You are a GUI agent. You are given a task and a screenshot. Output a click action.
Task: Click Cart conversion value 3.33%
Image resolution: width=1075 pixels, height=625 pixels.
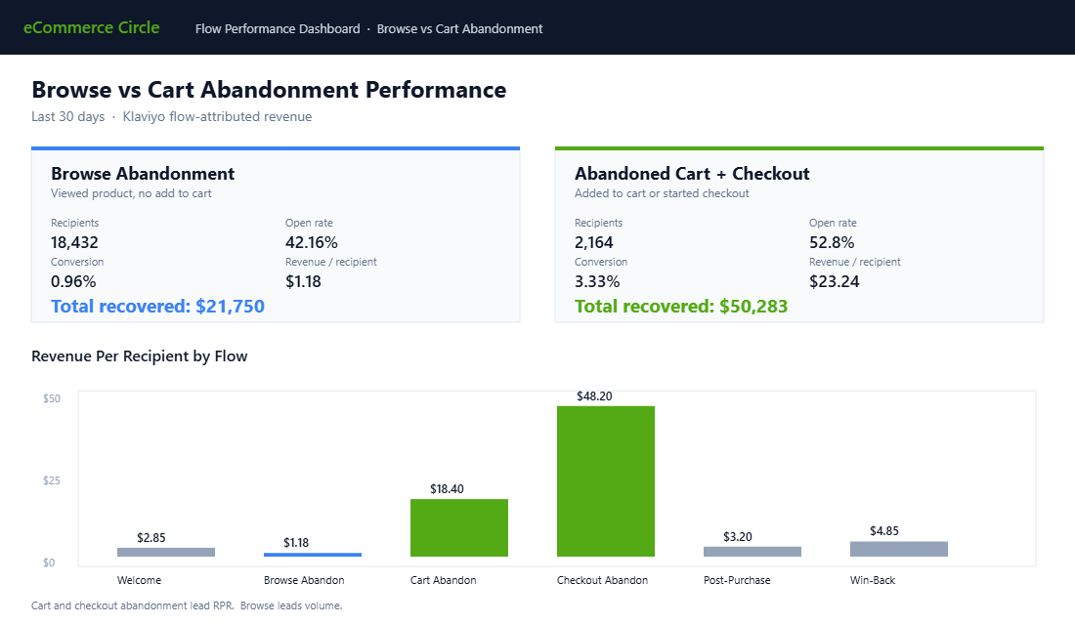(x=597, y=281)
